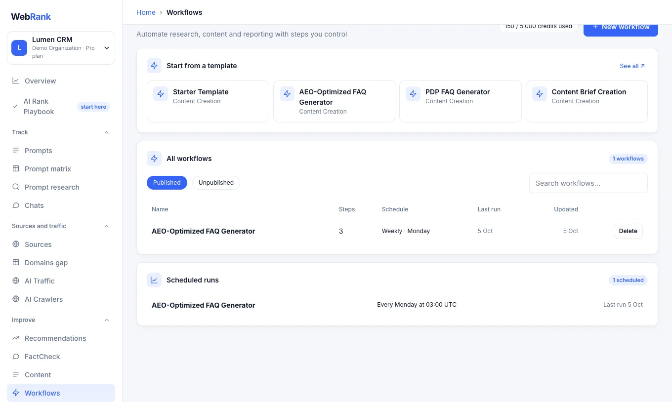
Task: Click the FactCheck bubble icon
Action: point(16,357)
